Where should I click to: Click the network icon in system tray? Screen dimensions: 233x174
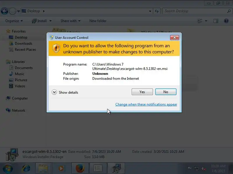(x=196, y=168)
